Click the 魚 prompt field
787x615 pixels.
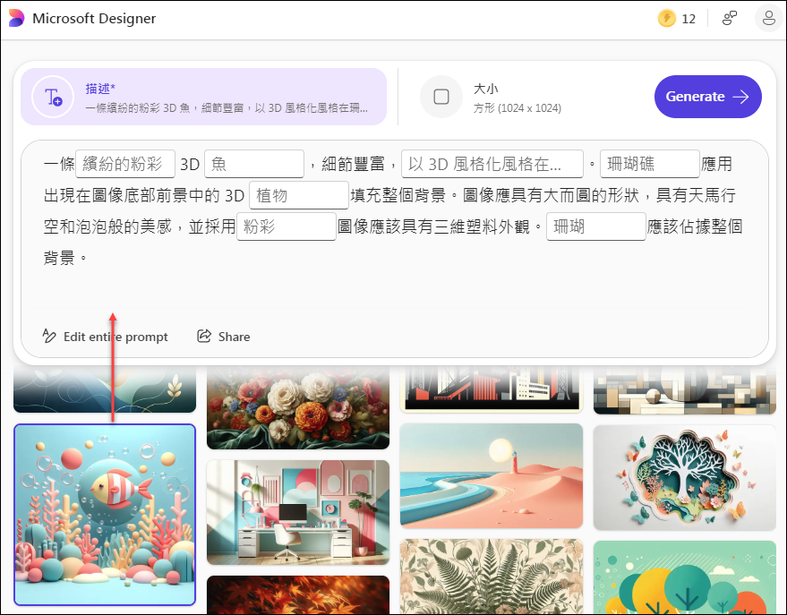tap(254, 164)
